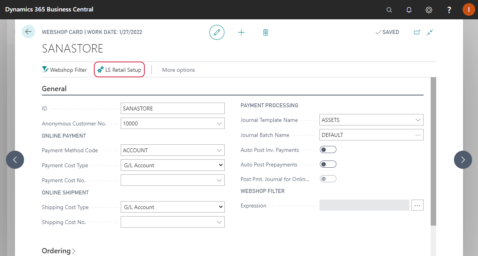The height and width of the screenshot is (256, 478).
Task: Open the Expression filter ellipsis button
Action: (x=417, y=205)
